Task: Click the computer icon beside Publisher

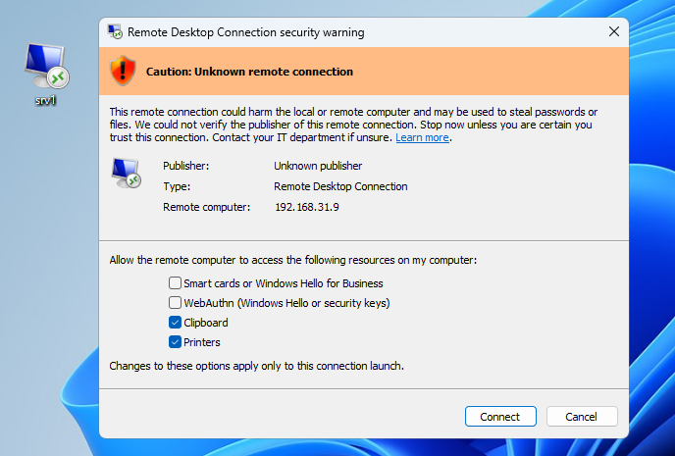Action: [x=126, y=174]
